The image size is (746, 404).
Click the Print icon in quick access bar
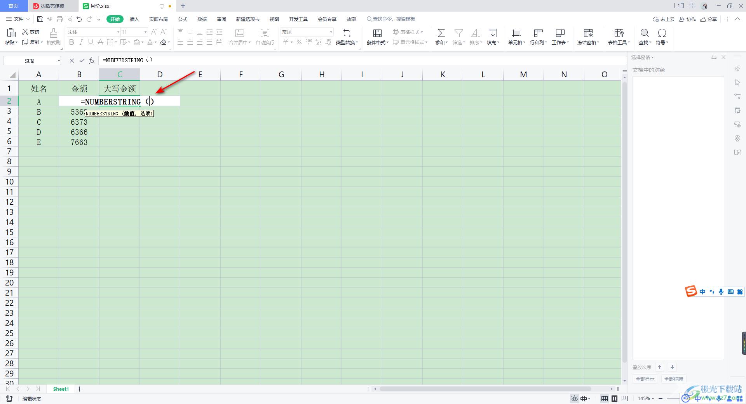59,19
